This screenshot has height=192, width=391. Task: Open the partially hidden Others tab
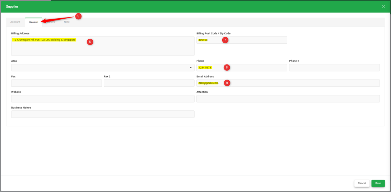coord(51,22)
